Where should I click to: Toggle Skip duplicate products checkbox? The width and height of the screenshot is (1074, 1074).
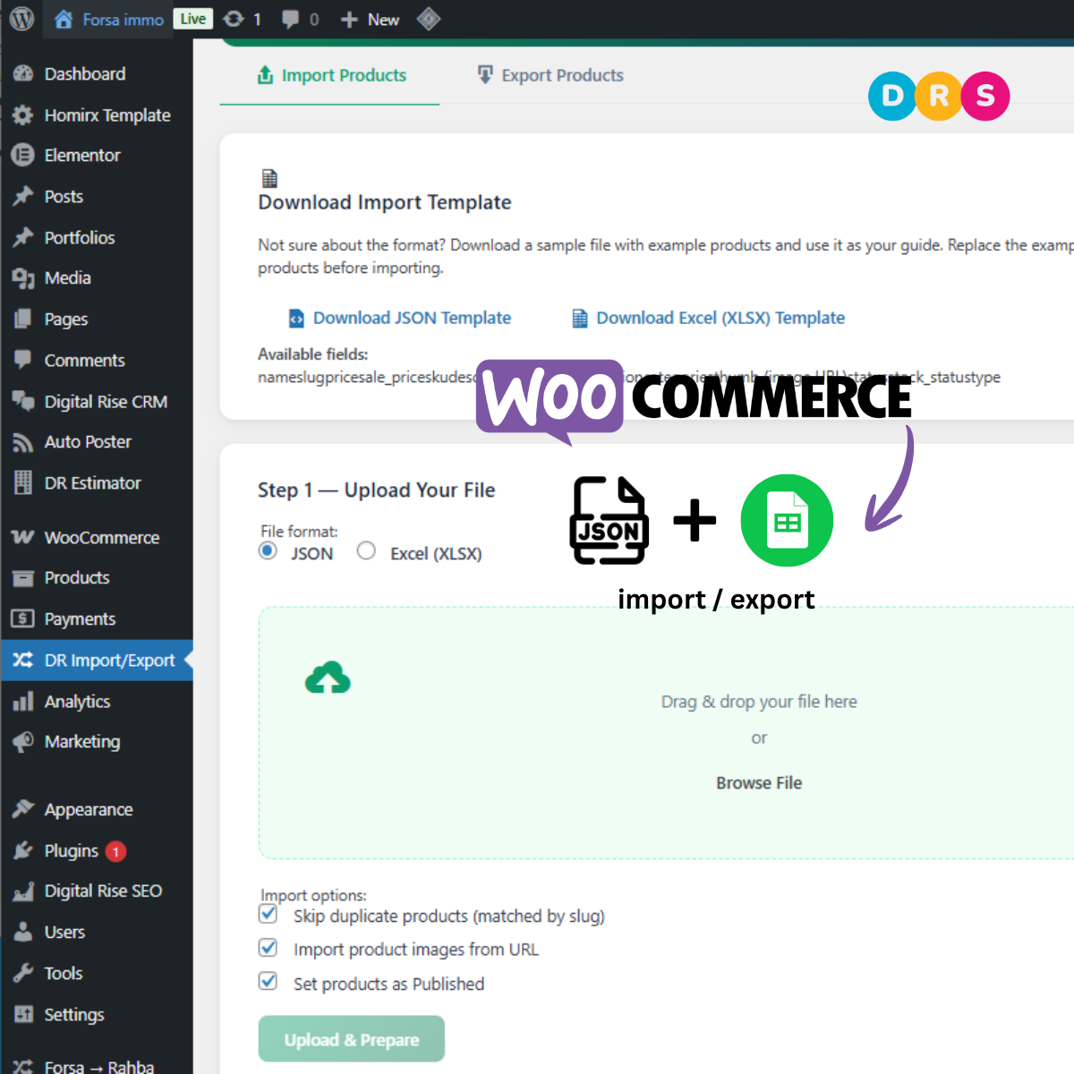click(x=268, y=915)
